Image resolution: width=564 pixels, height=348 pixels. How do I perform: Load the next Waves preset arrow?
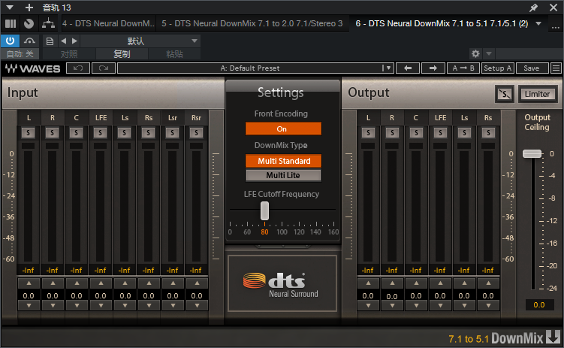(433, 68)
